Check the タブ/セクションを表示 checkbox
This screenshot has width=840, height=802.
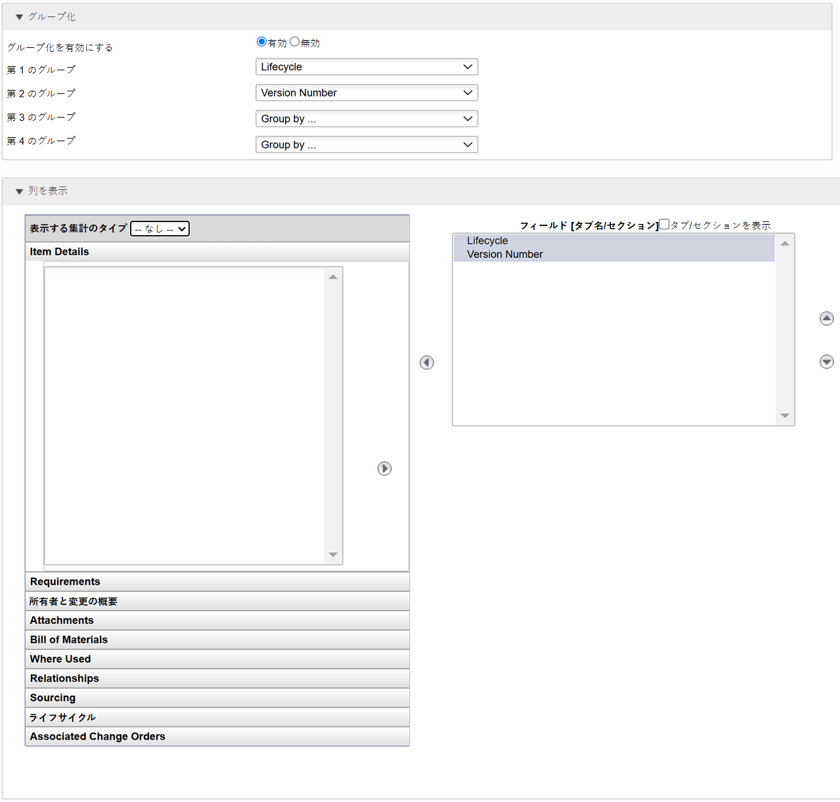click(664, 224)
